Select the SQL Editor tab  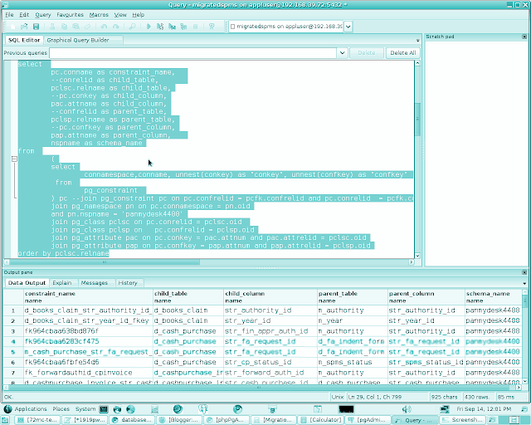click(x=24, y=40)
